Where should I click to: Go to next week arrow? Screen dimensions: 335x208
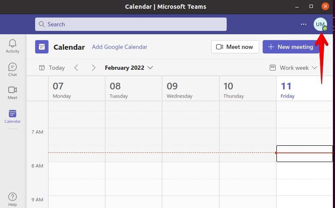click(93, 68)
